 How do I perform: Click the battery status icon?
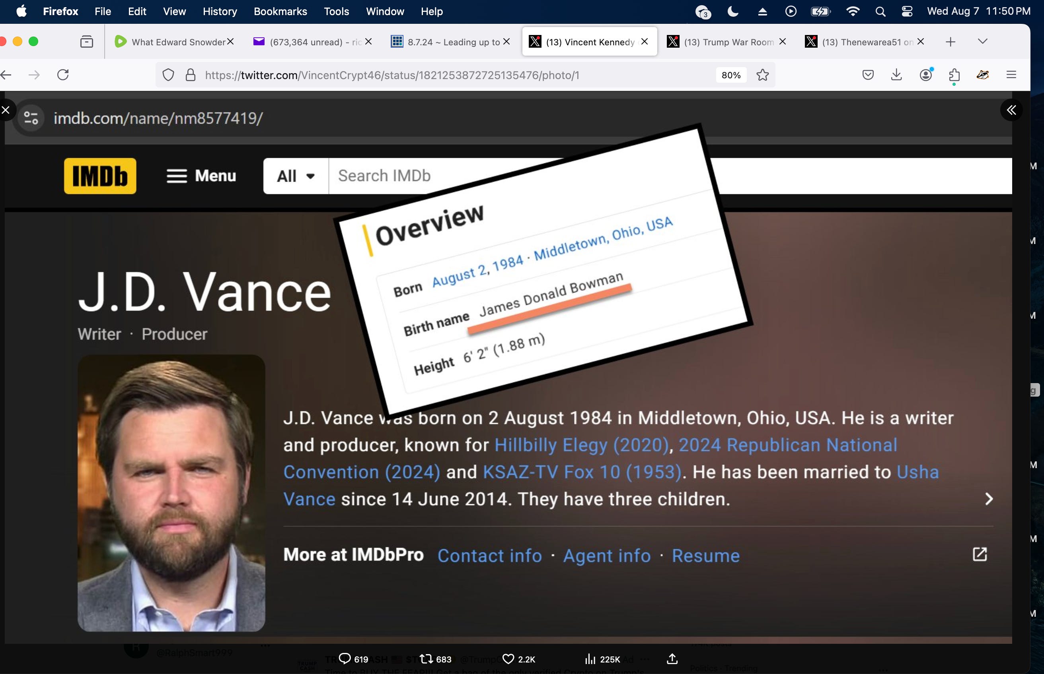click(820, 12)
